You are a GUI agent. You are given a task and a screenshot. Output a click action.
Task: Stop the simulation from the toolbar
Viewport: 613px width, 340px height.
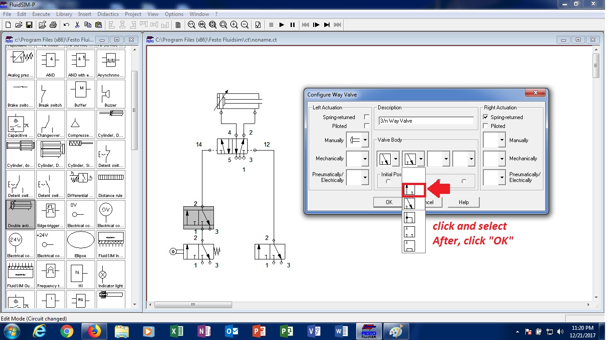tap(271, 25)
